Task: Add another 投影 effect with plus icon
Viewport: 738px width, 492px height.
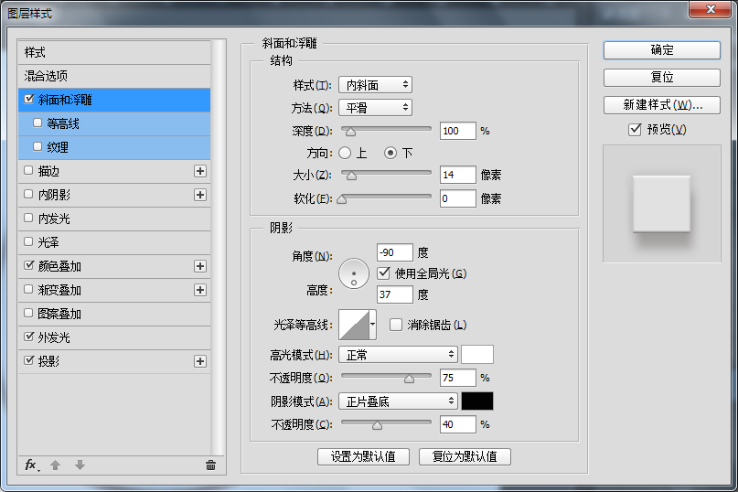Action: [200, 361]
